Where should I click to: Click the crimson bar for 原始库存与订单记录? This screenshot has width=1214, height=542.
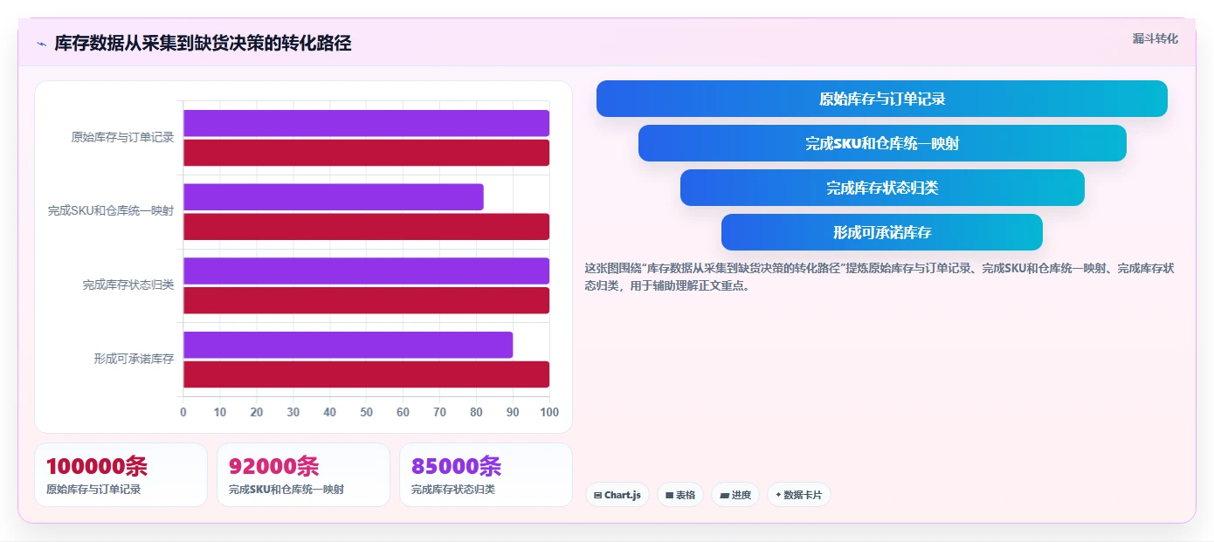366,153
